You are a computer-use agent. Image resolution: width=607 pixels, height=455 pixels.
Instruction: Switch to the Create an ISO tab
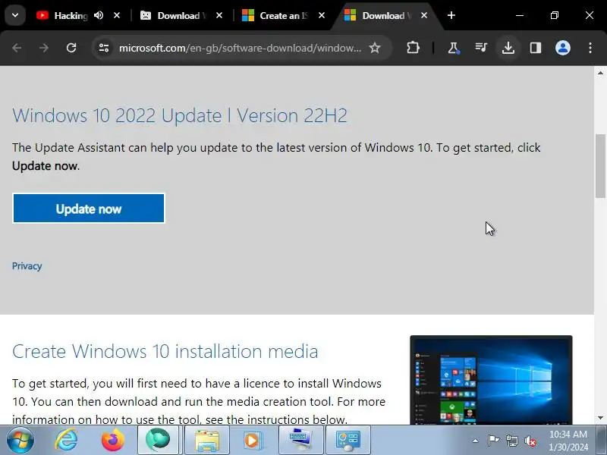click(x=277, y=15)
